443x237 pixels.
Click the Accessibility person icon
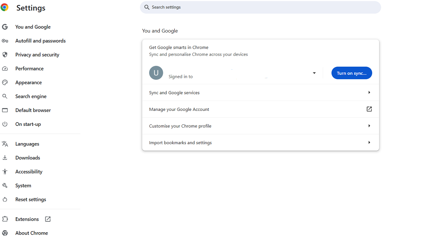tap(5, 172)
